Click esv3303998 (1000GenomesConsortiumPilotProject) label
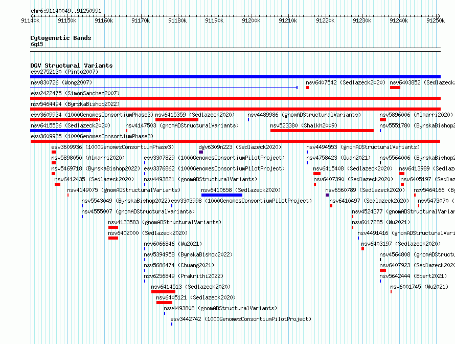Image resolution: width=455 pixels, height=344 pixels. click(x=241, y=201)
